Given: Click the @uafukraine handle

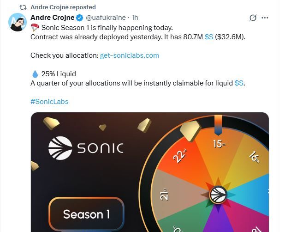Looking at the screenshot, I should coord(106,18).
